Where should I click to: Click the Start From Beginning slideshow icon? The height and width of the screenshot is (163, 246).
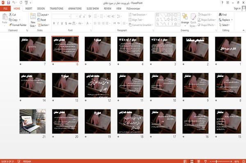tap(26, 3)
